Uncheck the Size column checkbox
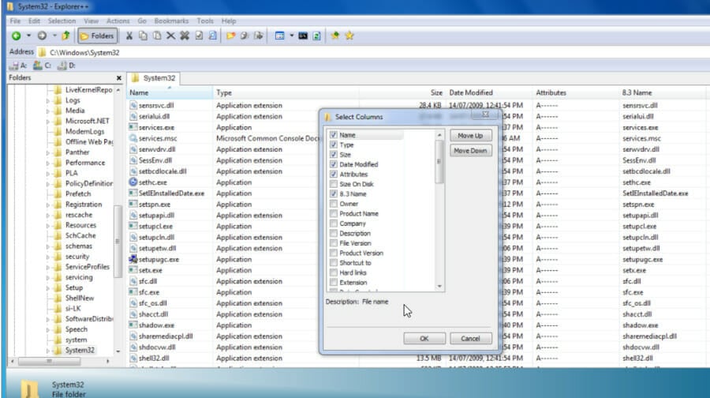This screenshot has width=710, height=398. (x=334, y=155)
